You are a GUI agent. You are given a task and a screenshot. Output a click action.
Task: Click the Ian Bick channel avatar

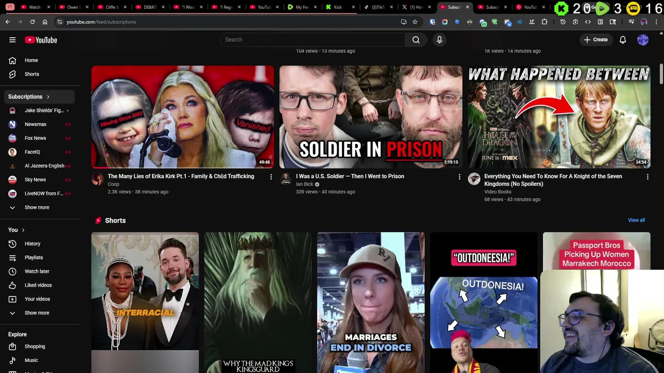point(285,179)
